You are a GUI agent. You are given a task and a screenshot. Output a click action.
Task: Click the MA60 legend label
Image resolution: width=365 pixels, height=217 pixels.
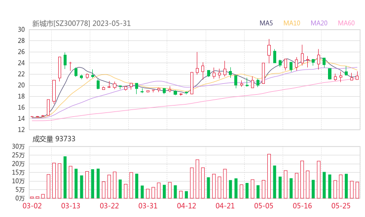point(346,23)
